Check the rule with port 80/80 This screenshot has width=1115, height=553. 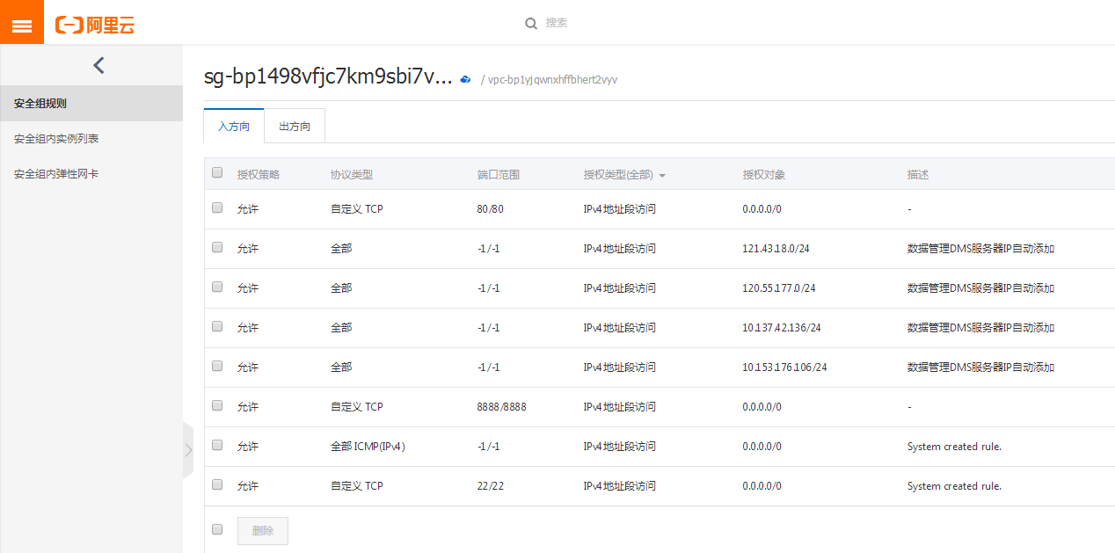pos(217,208)
